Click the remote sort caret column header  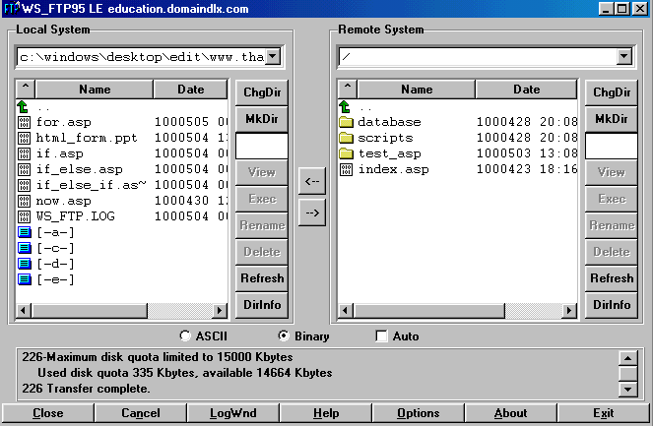[348, 89]
